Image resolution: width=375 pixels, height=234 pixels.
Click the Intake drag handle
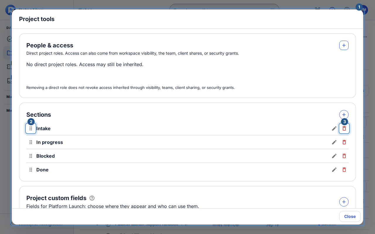click(x=31, y=128)
